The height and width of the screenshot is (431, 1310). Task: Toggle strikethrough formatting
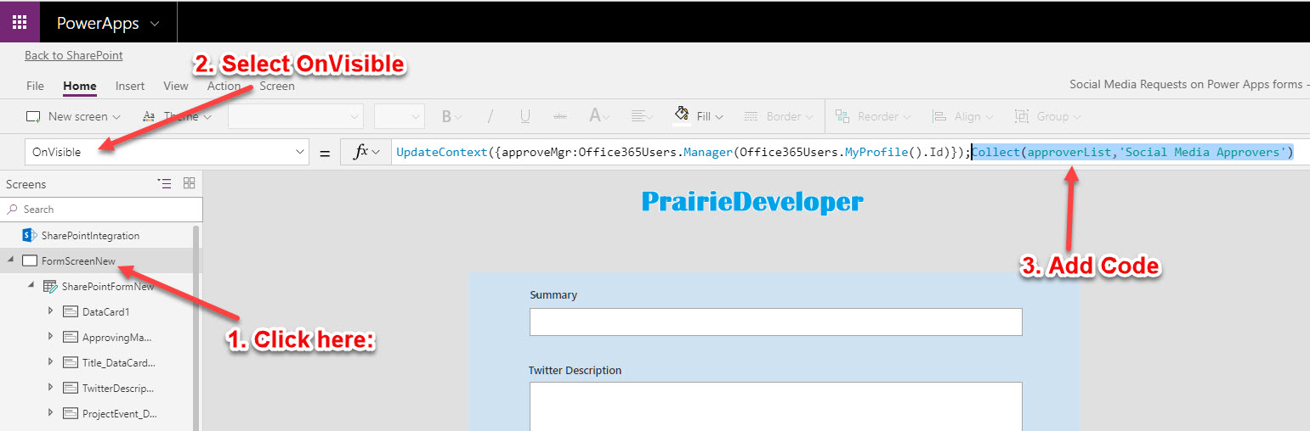click(559, 116)
